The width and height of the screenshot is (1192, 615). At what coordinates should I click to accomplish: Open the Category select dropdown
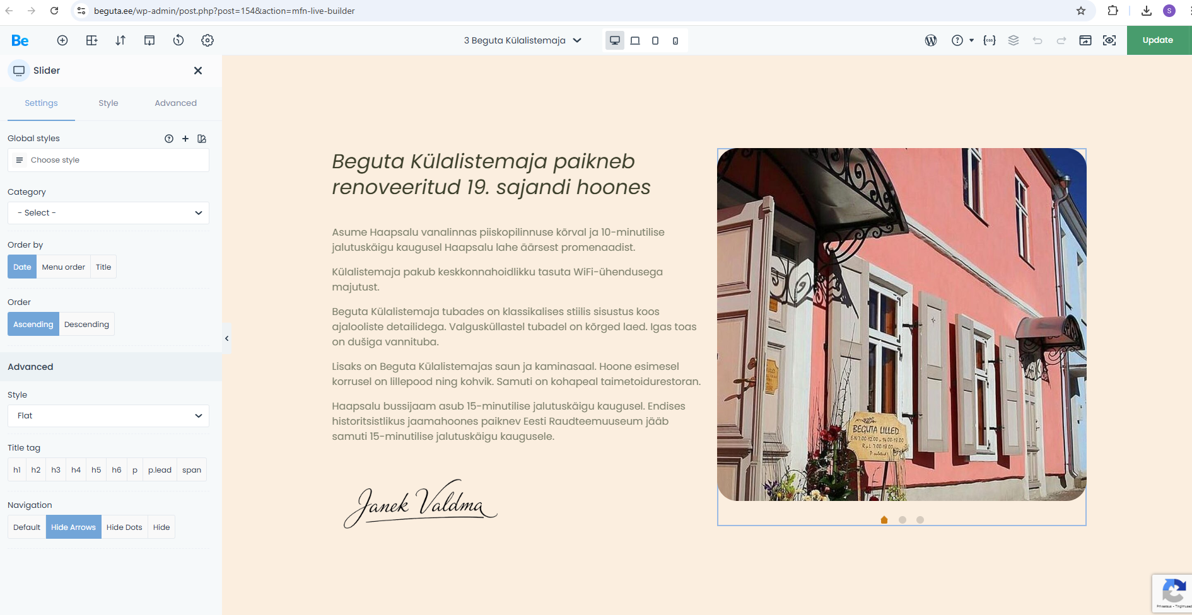click(x=108, y=213)
